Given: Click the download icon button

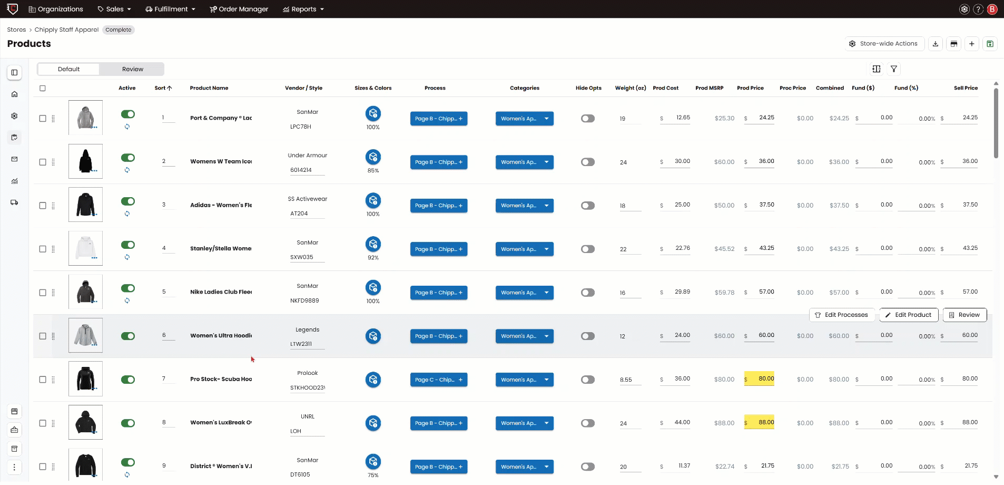Looking at the screenshot, I should point(936,44).
